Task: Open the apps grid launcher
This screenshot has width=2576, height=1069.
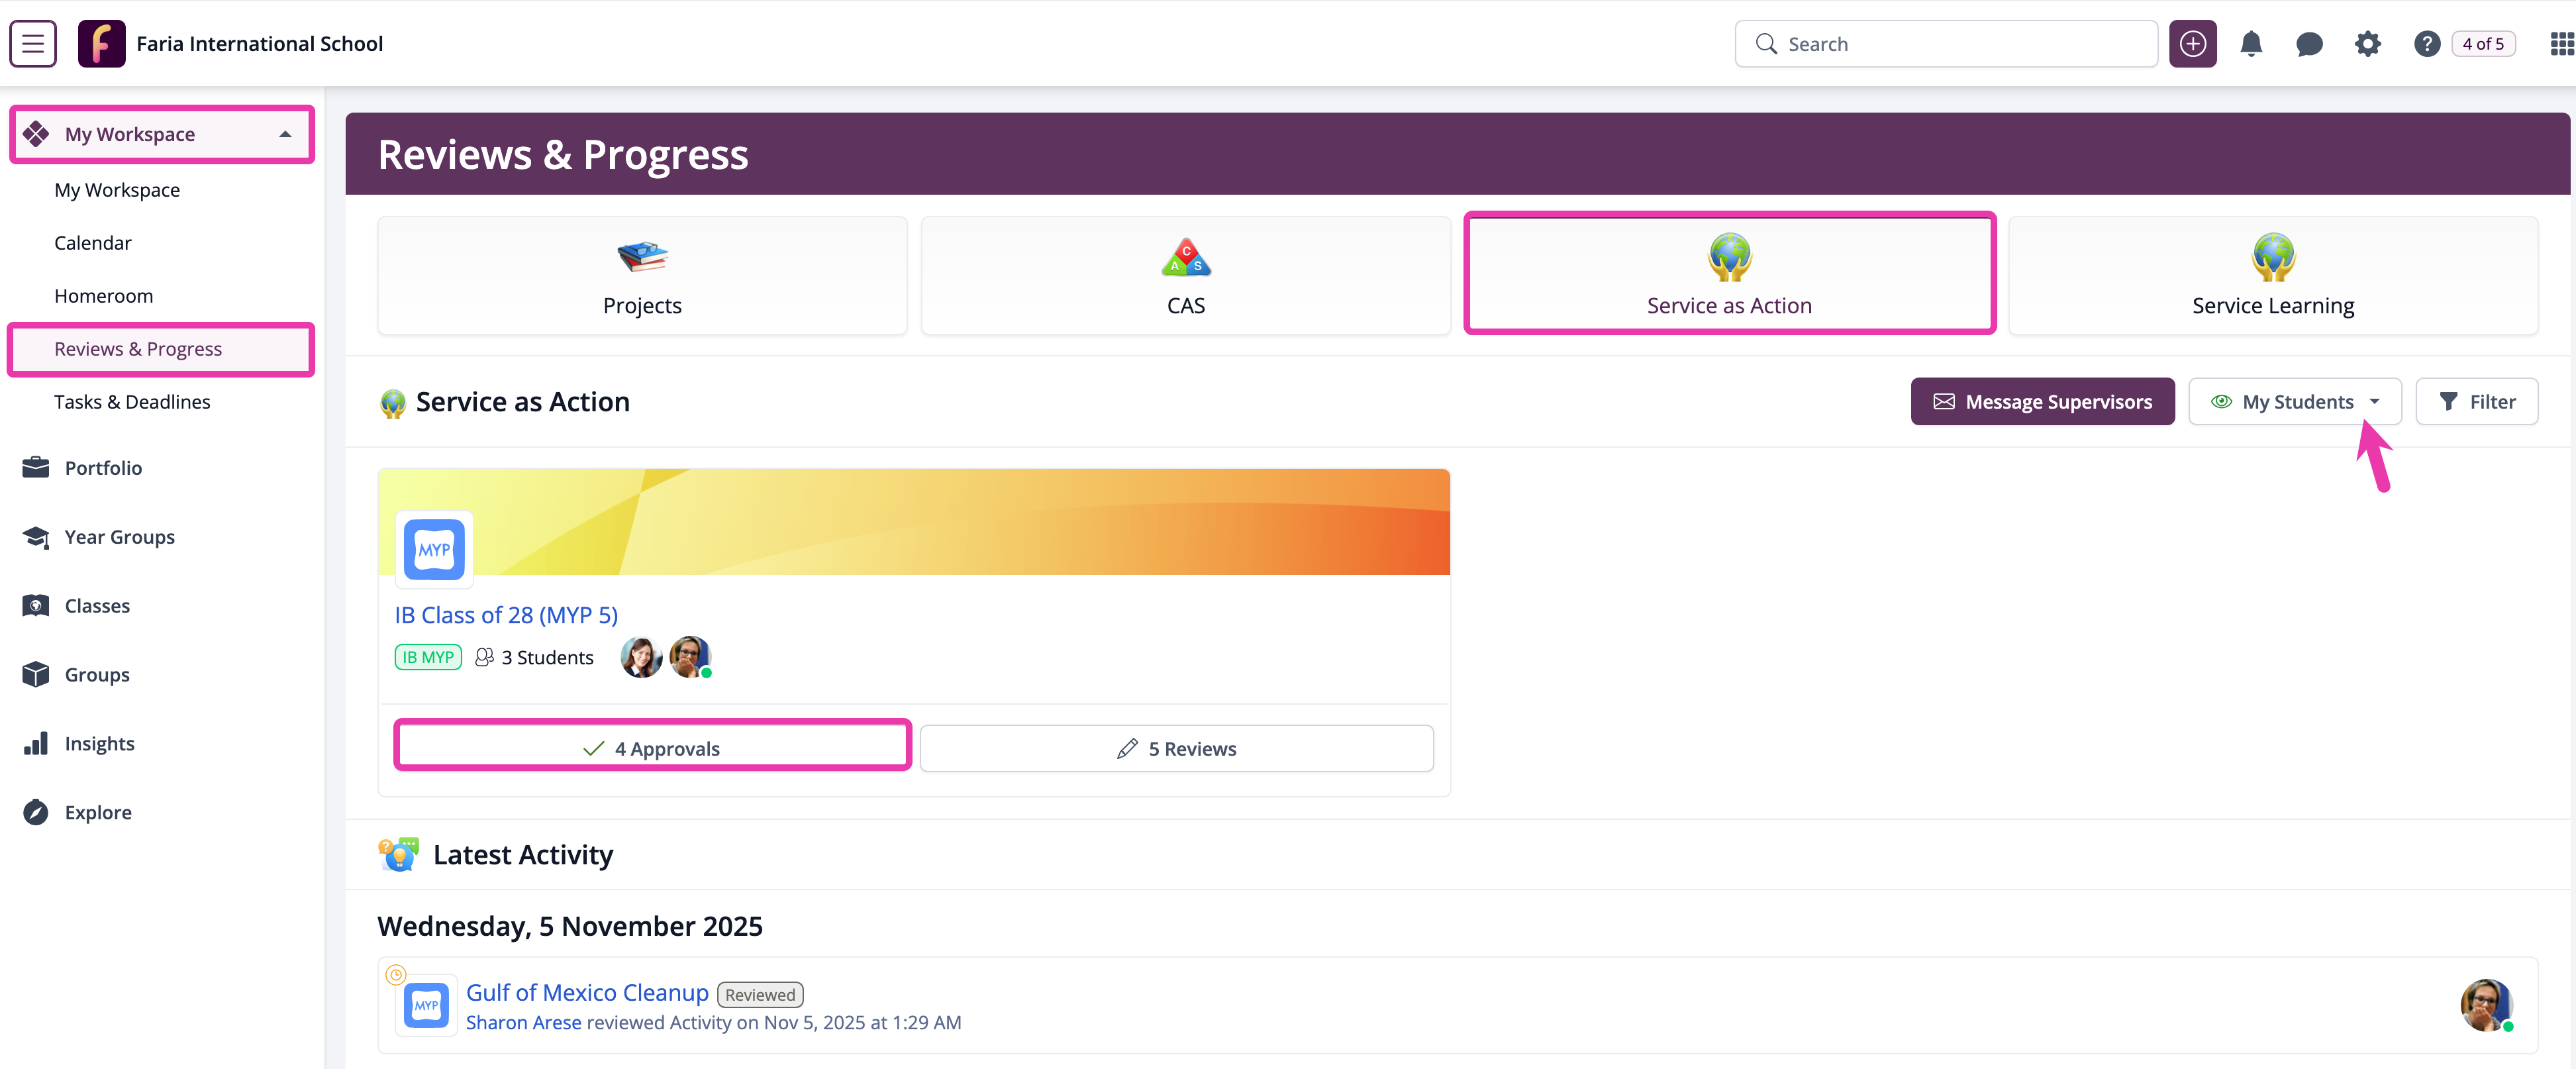Action: [2562, 44]
